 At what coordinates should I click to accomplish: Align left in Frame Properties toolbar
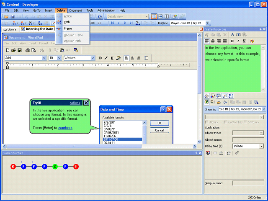(x=207, y=41)
